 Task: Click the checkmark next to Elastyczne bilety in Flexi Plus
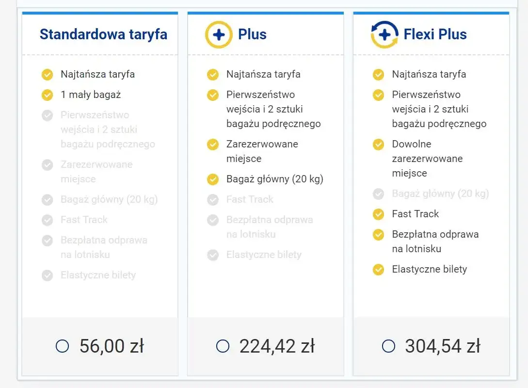pos(378,269)
